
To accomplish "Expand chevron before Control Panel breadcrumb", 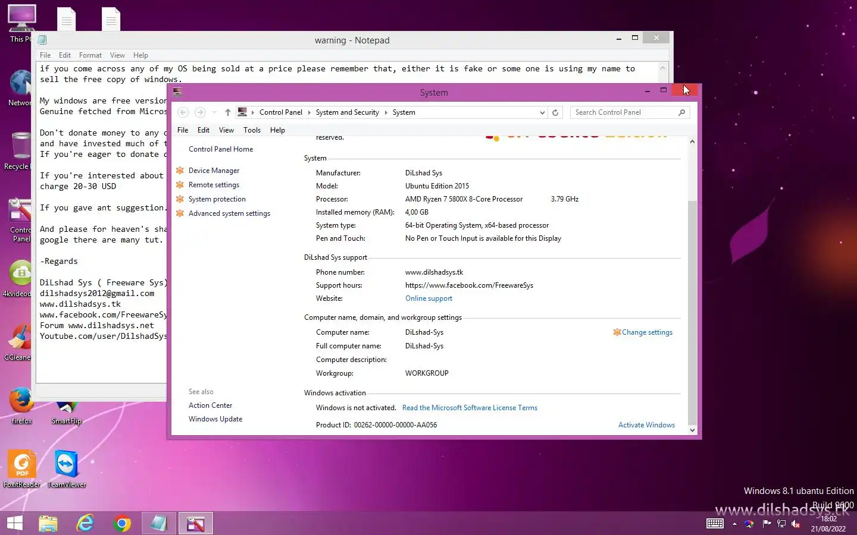I will point(253,112).
